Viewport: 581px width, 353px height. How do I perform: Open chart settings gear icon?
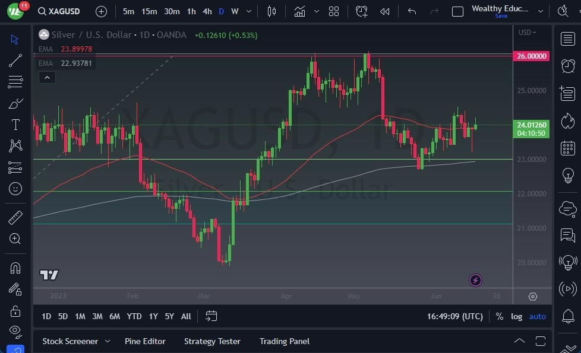pyautogui.click(x=532, y=297)
